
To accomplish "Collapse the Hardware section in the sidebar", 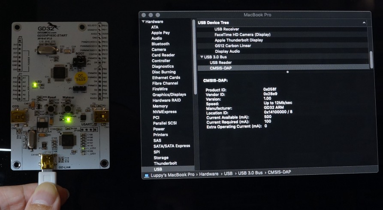I will pyautogui.click(x=143, y=21).
